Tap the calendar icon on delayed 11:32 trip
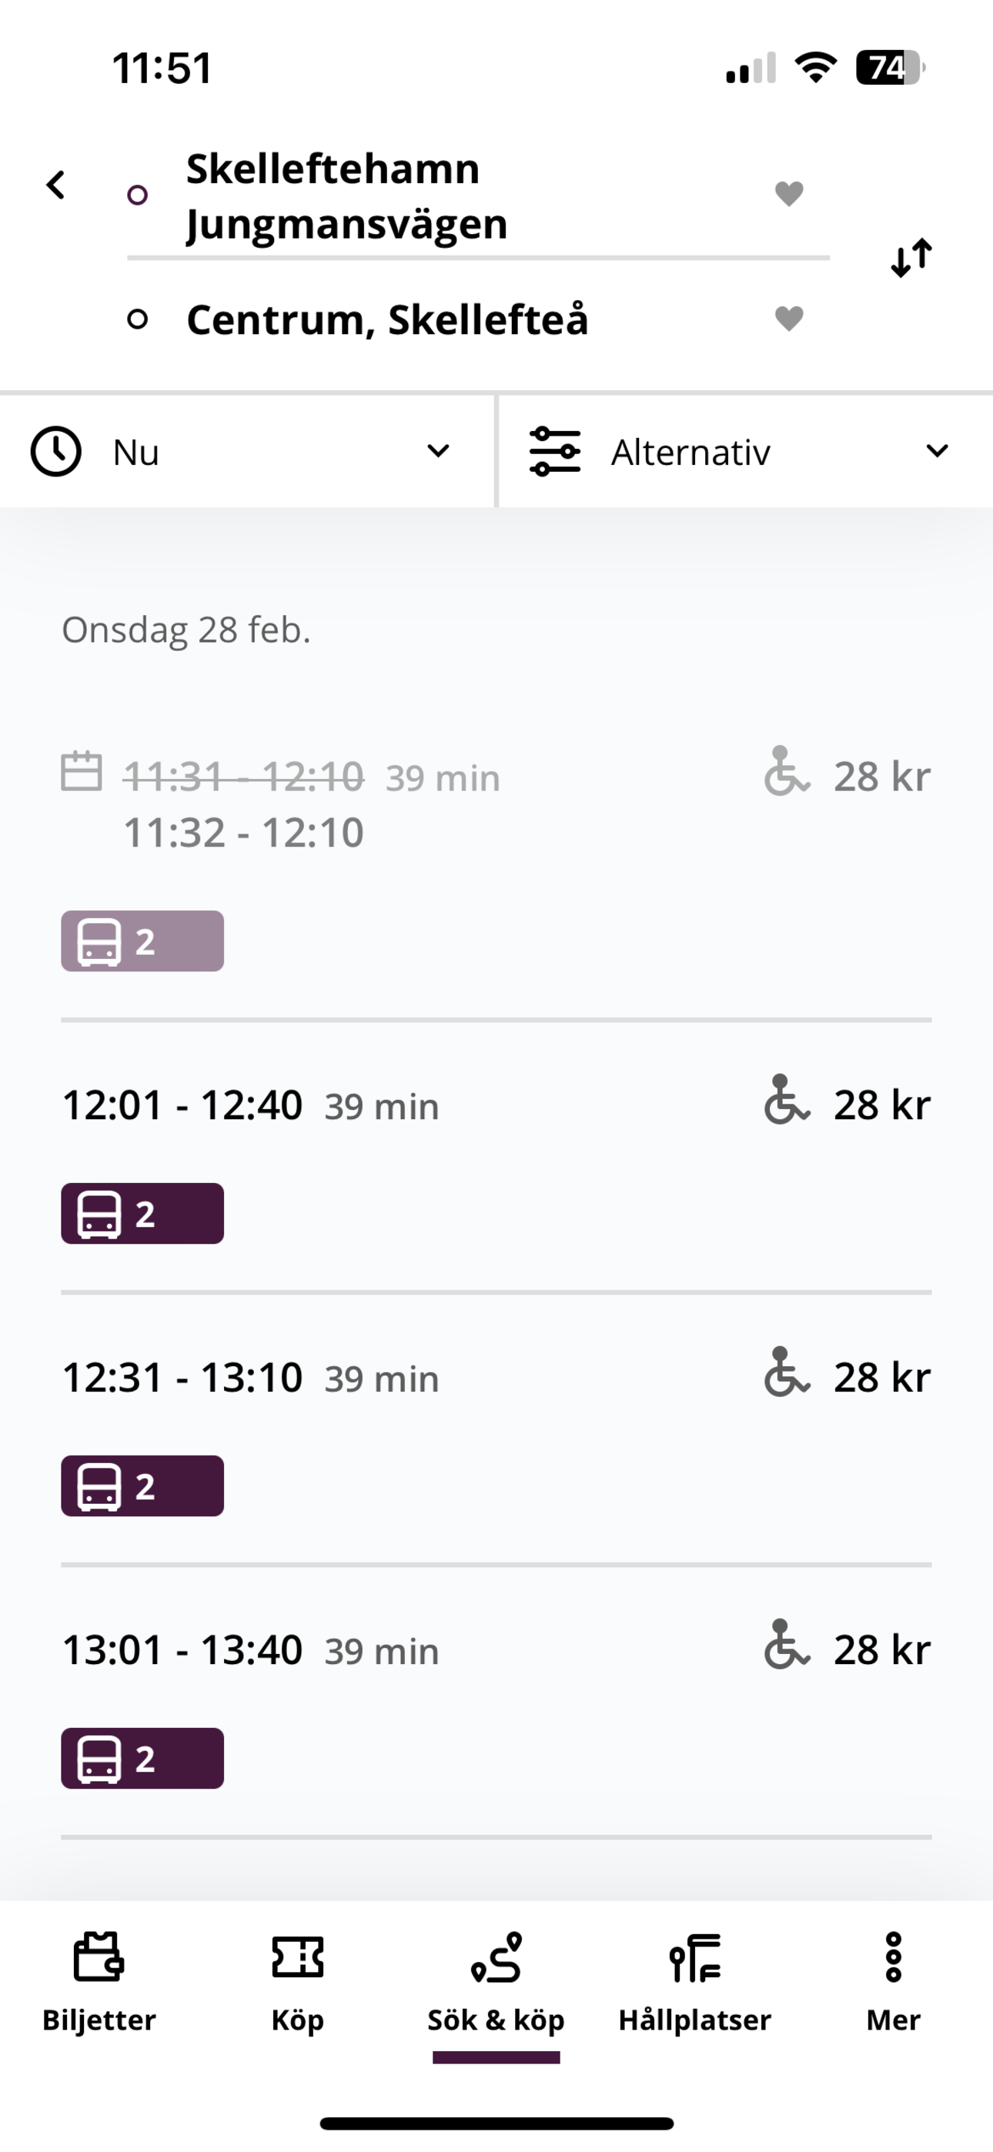The height and width of the screenshot is (2152, 993). coord(82,771)
